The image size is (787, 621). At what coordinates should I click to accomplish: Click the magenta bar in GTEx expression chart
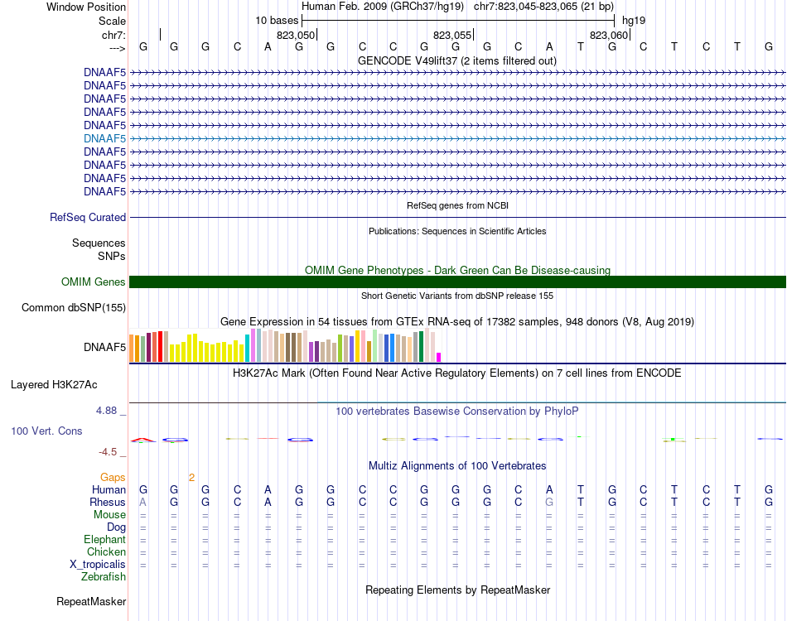pyautogui.click(x=439, y=357)
